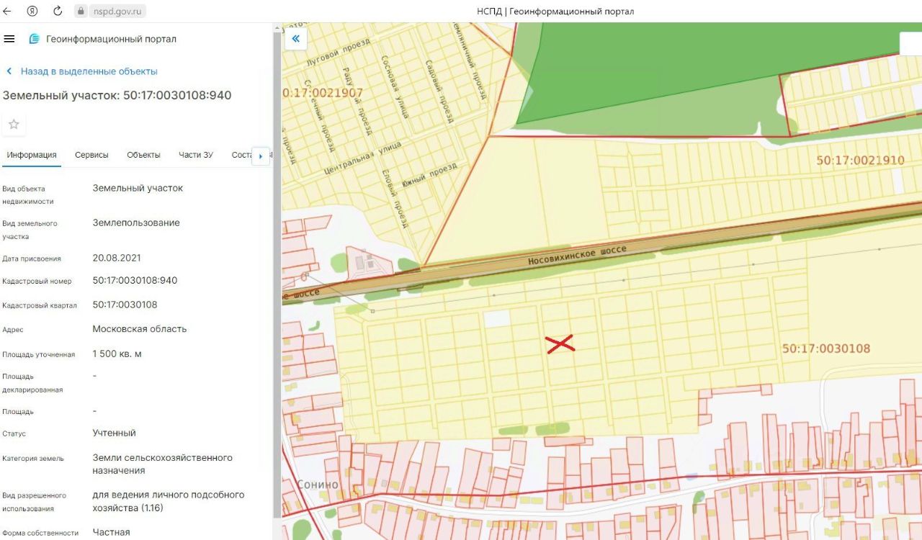Image resolution: width=922 pixels, height=540 pixels.
Task: Switch to the Информация tab
Action: [32, 155]
